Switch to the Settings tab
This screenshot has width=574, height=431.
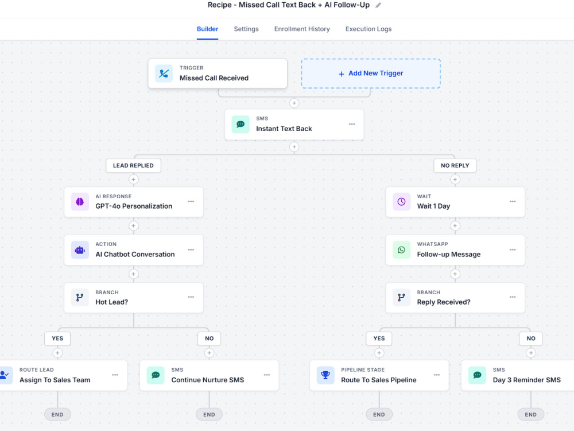point(246,29)
